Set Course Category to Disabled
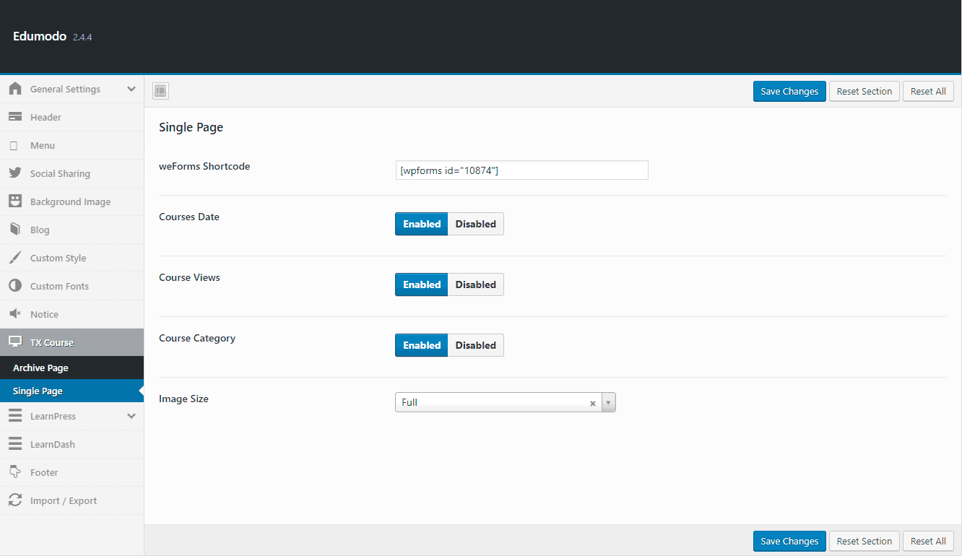 click(475, 344)
